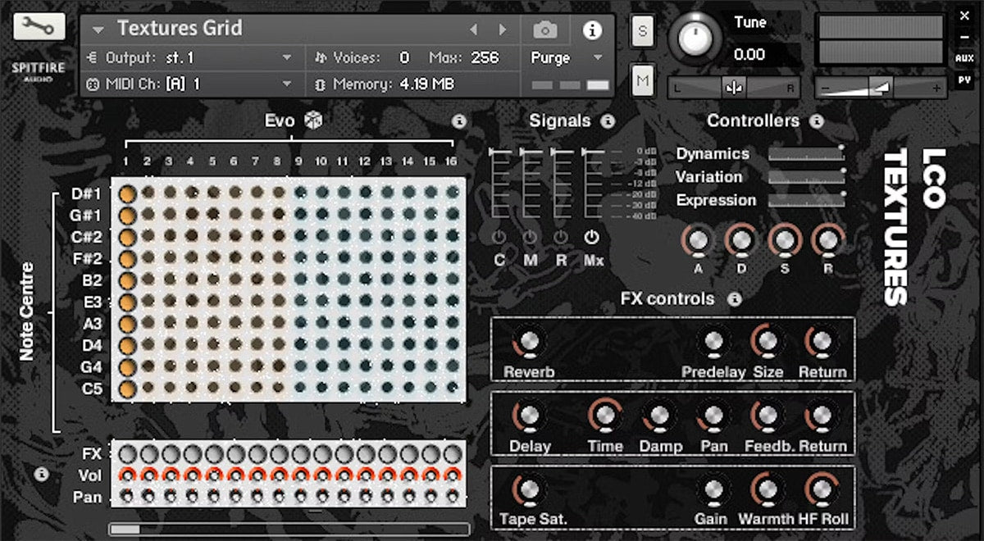Open the Evo grid info icon
984x541 pixels.
(459, 121)
